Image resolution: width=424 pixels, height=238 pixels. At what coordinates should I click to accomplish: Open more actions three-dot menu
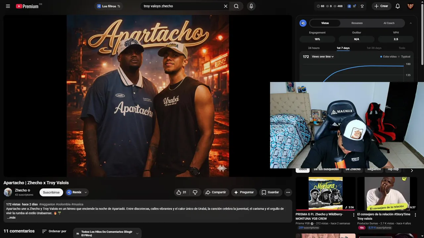[x=288, y=192]
